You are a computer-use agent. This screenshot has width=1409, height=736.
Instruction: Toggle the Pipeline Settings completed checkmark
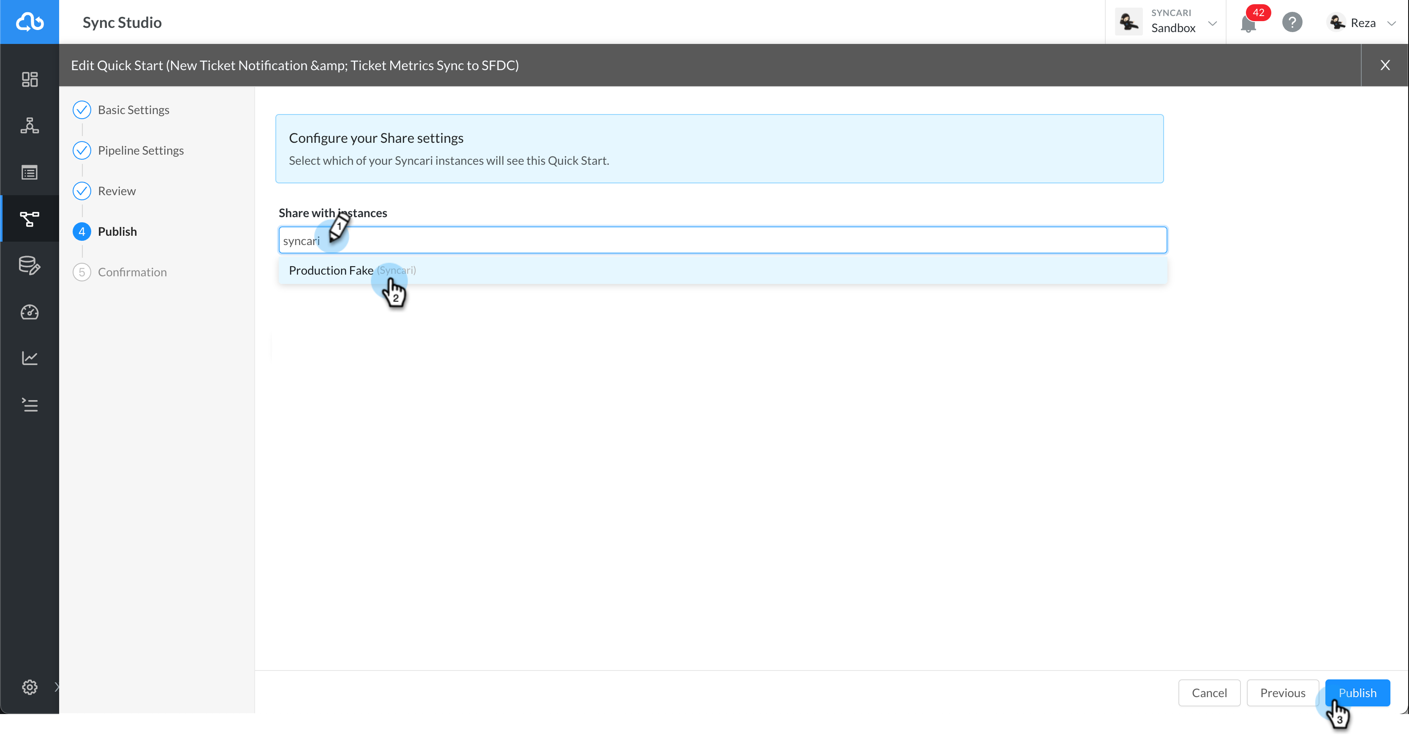[82, 150]
